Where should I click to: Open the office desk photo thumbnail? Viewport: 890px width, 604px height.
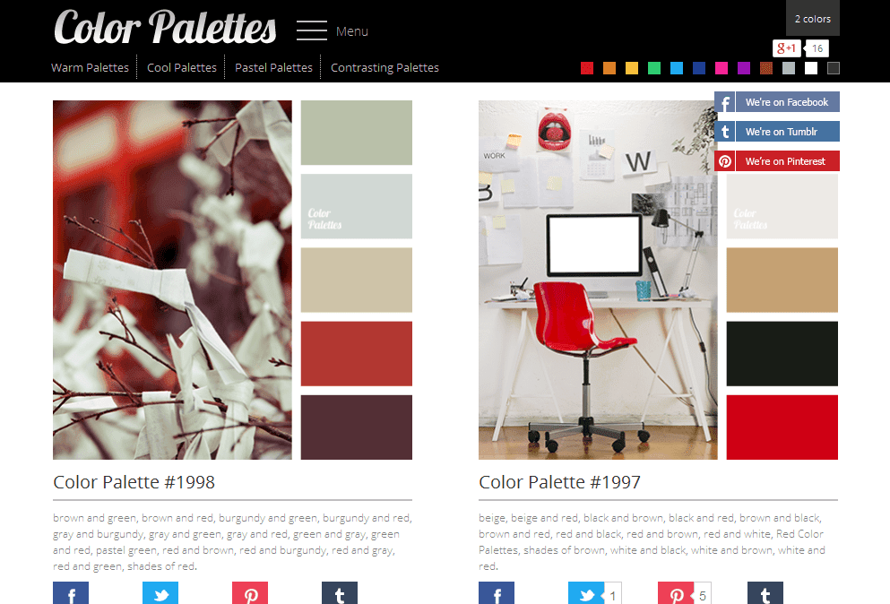pos(598,280)
